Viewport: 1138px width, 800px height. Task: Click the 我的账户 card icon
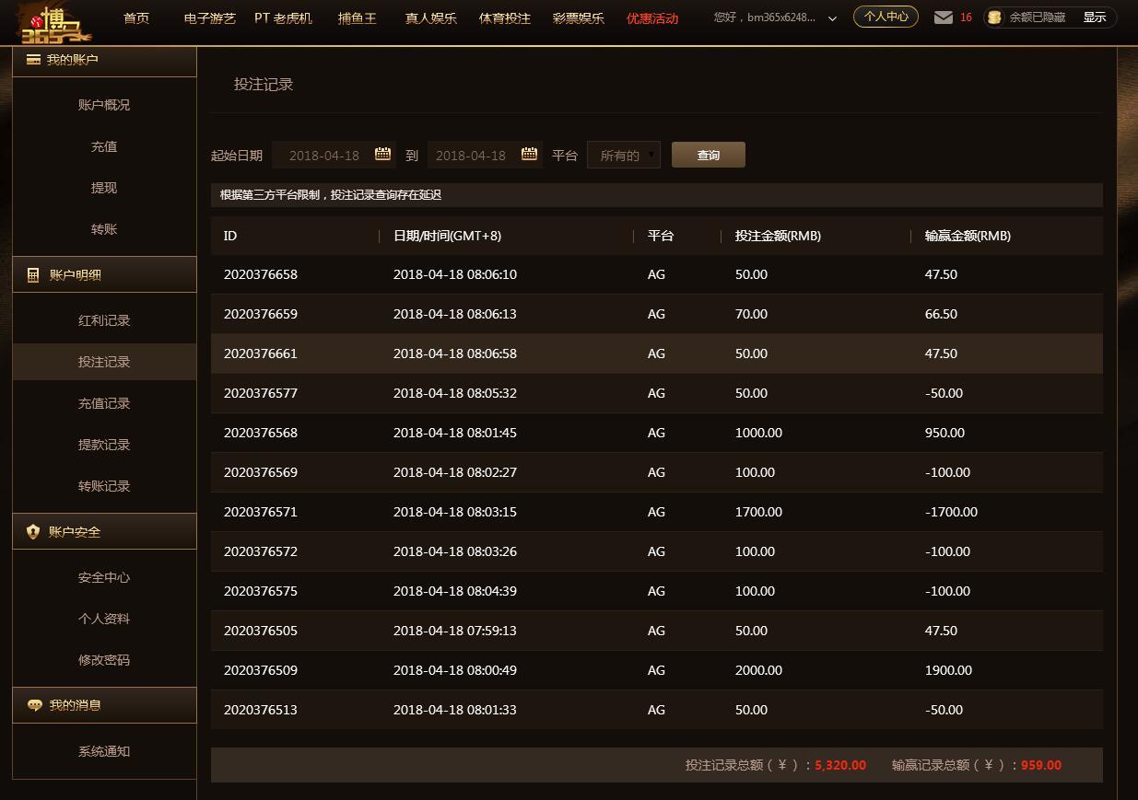point(33,59)
